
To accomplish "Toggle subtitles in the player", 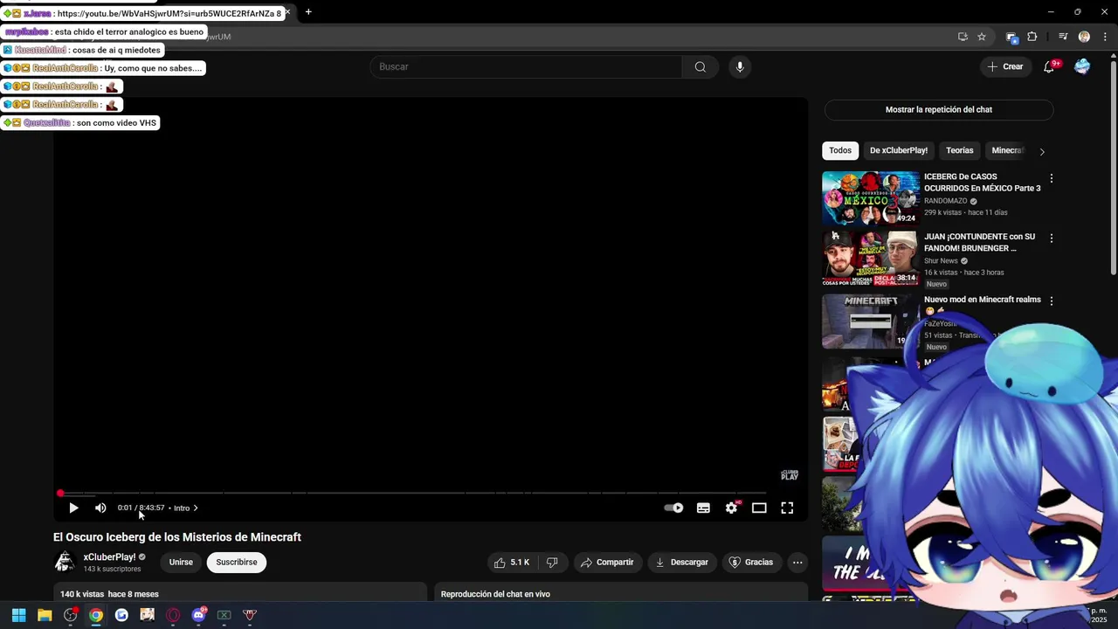I will tap(703, 508).
